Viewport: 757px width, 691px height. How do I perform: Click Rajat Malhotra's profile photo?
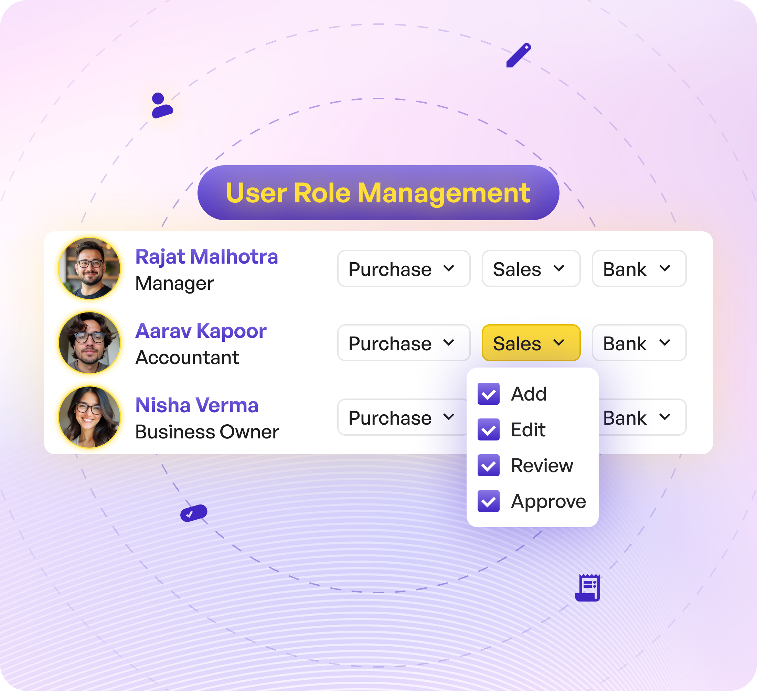(90, 268)
